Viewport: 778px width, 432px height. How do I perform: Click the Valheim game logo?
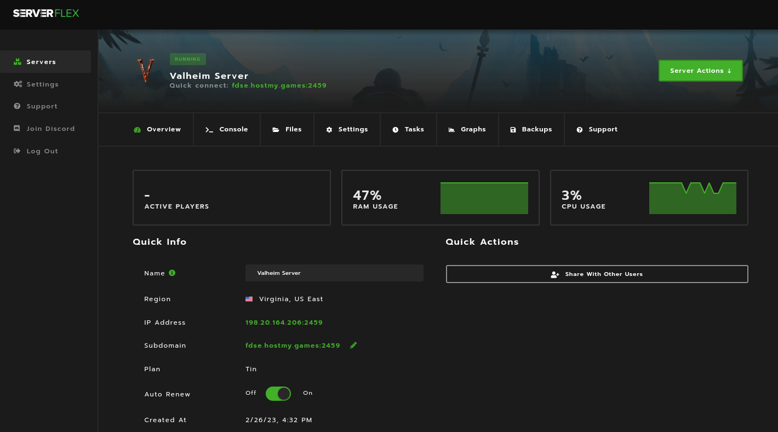click(145, 71)
